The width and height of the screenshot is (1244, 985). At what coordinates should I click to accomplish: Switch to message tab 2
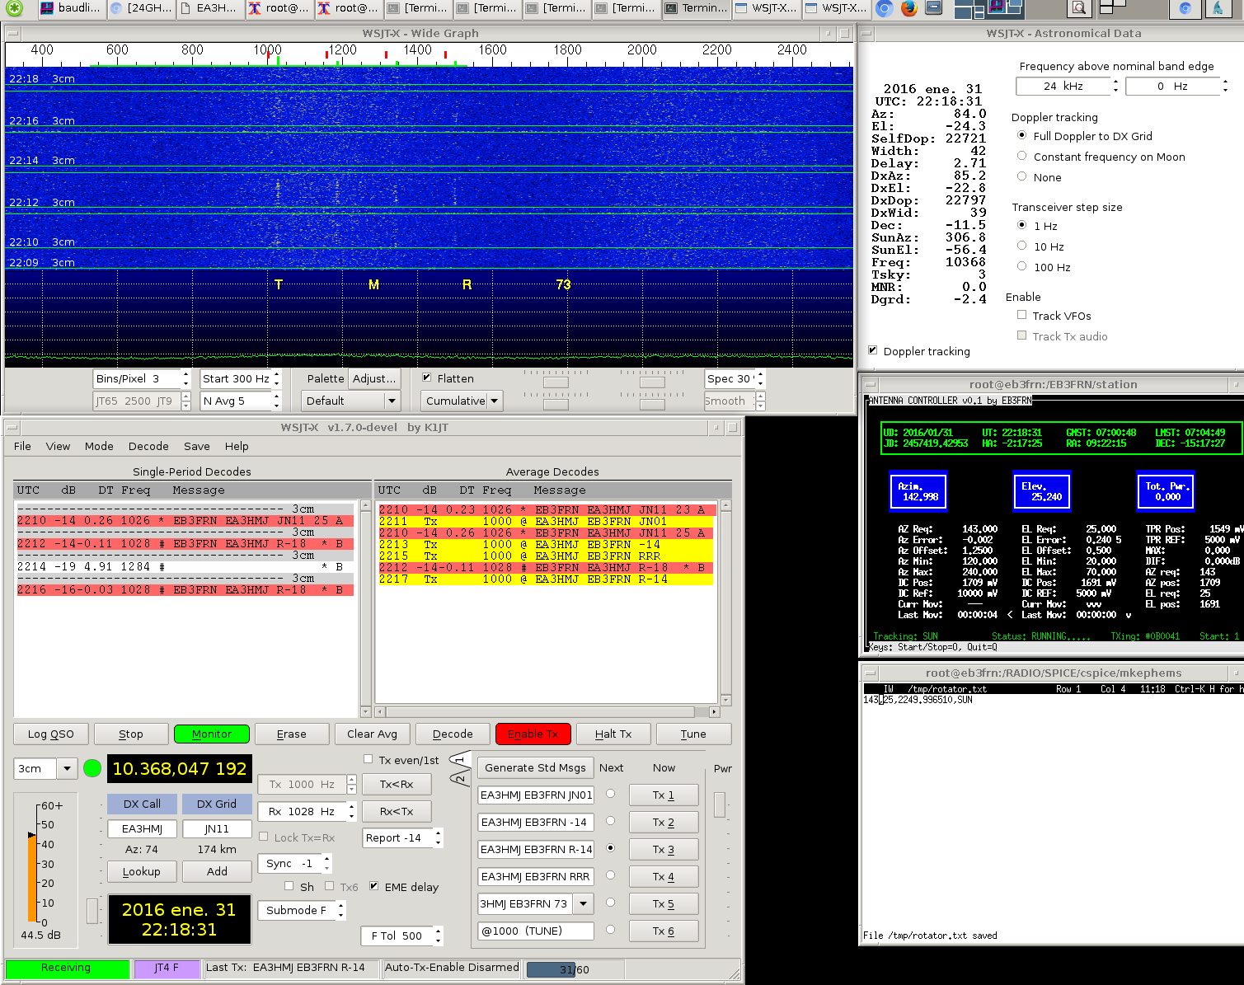[460, 778]
